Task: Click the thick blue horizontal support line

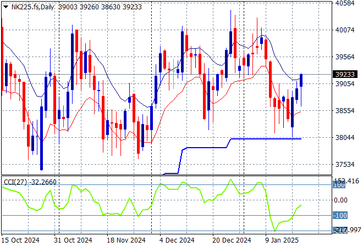Action: pyautogui.click(x=264, y=139)
